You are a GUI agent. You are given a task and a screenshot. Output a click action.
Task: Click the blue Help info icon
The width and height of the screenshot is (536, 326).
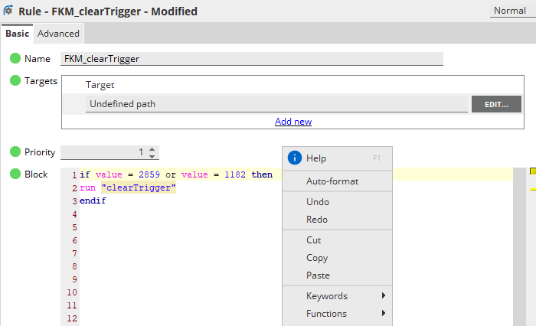(295, 158)
